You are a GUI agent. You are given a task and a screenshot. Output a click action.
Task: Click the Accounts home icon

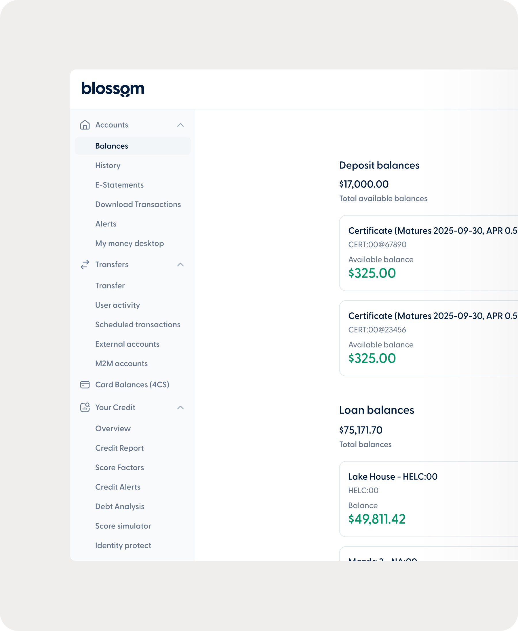pos(85,125)
